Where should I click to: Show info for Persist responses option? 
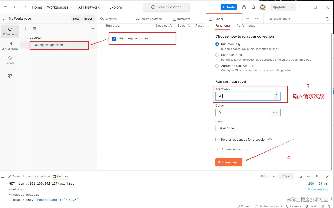[270, 140]
